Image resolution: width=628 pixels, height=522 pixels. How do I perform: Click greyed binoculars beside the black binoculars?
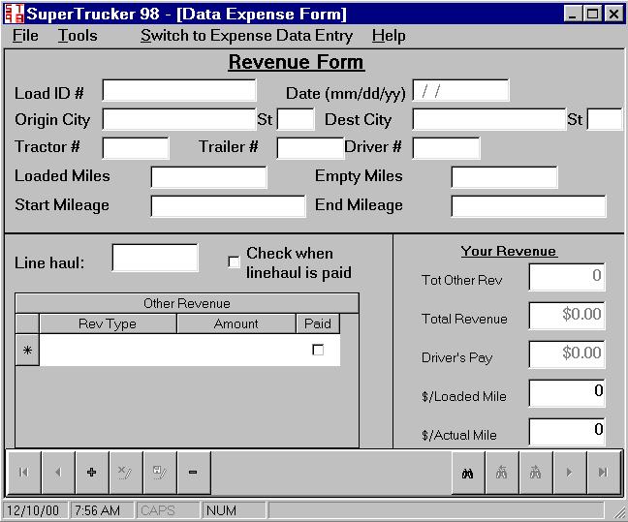pyautogui.click(x=501, y=474)
